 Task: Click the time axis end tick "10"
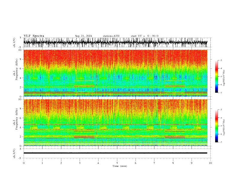[210, 163]
